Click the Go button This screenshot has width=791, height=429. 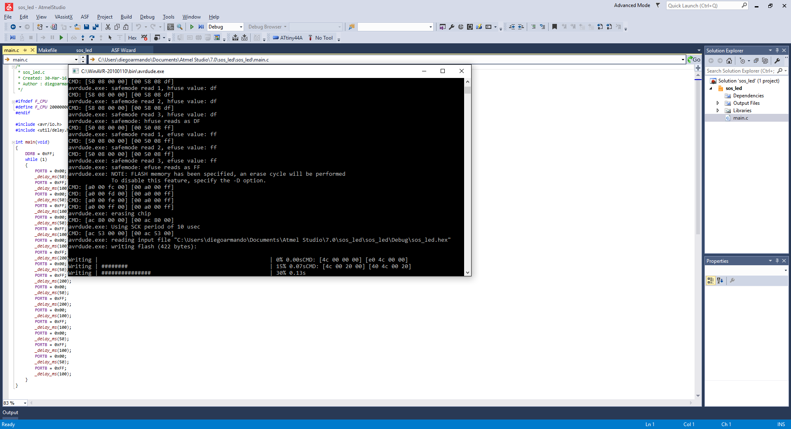click(694, 60)
